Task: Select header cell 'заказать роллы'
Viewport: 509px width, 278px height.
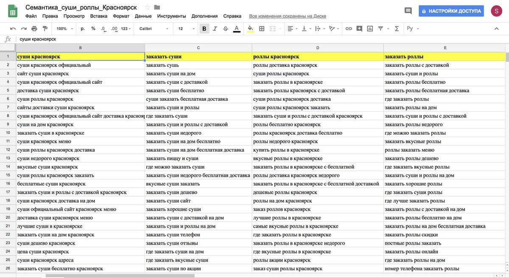Action: [x=445, y=56]
